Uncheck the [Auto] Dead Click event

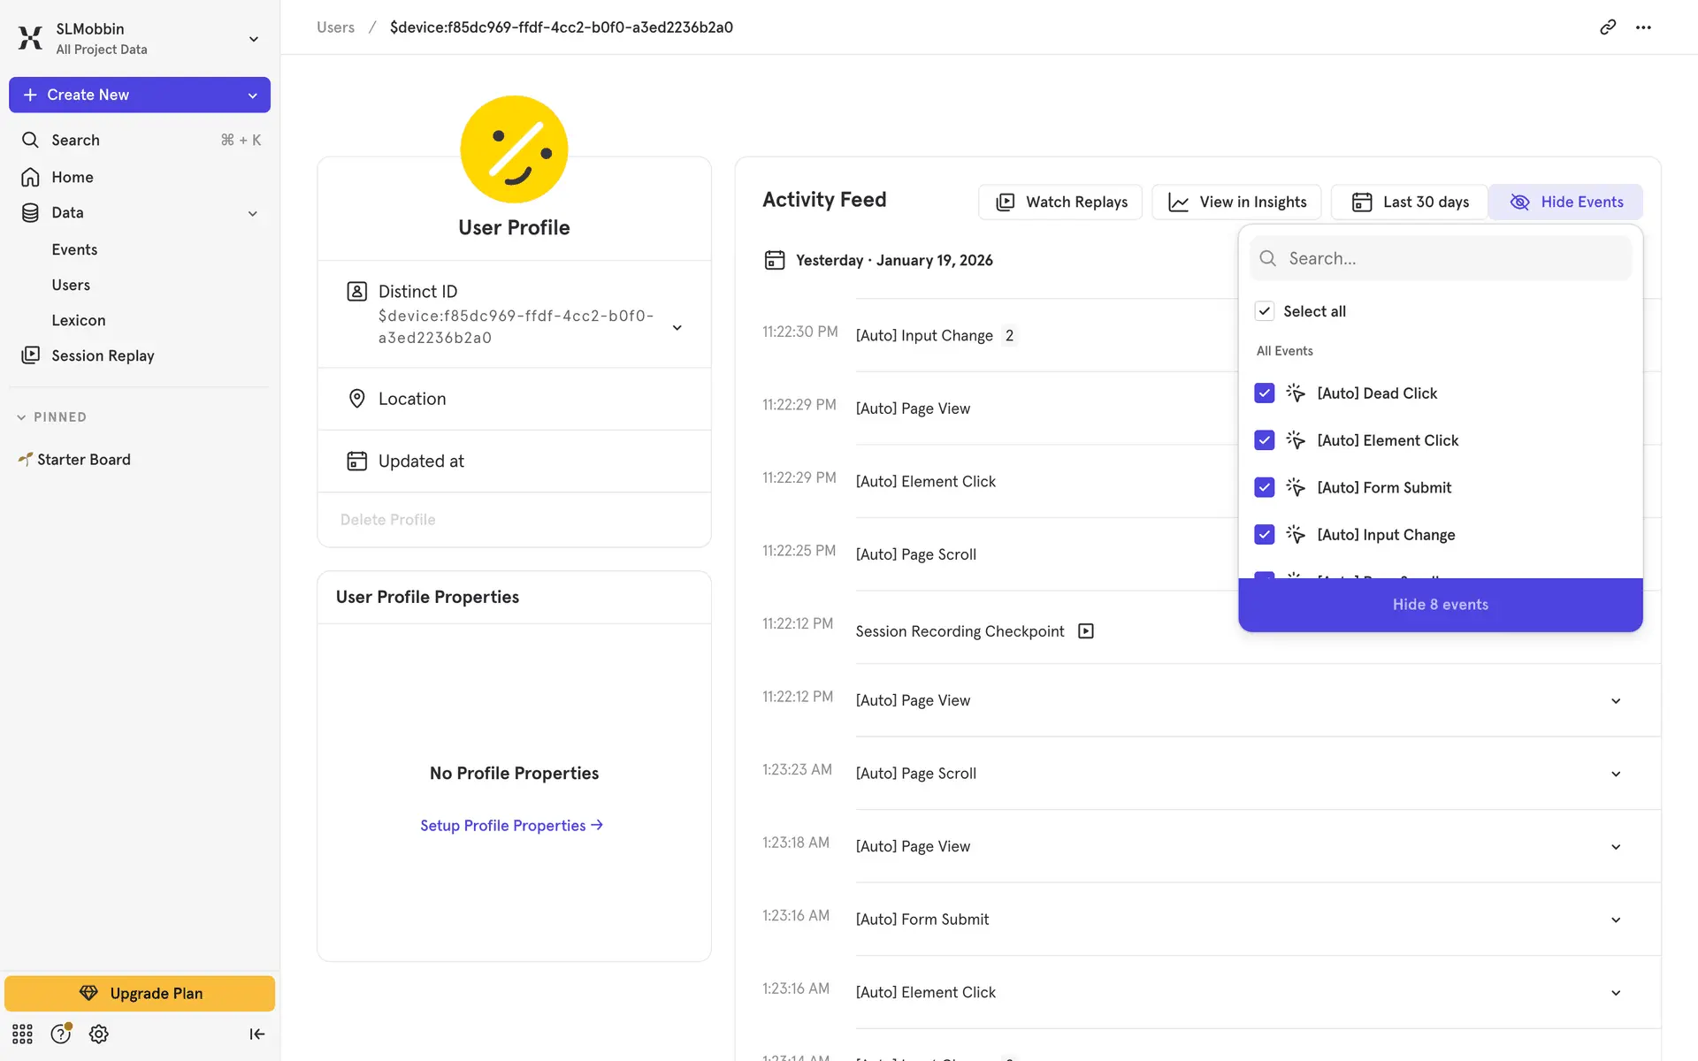[1264, 393]
